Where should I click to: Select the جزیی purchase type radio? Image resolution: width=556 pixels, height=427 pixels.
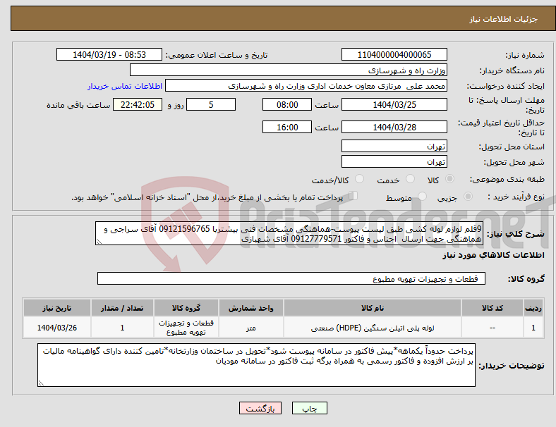468,197
